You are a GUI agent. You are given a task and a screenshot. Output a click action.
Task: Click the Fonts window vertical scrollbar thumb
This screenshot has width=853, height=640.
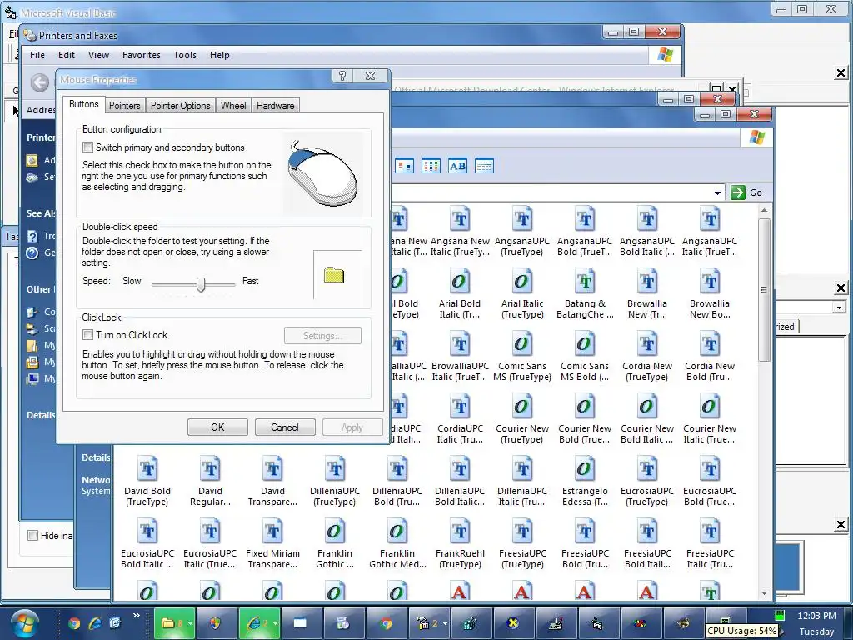coord(765,289)
